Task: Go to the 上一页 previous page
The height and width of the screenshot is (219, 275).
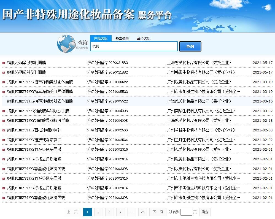Action: [x=72, y=212]
